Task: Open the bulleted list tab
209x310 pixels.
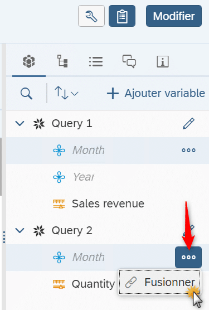Action: pos(96,61)
